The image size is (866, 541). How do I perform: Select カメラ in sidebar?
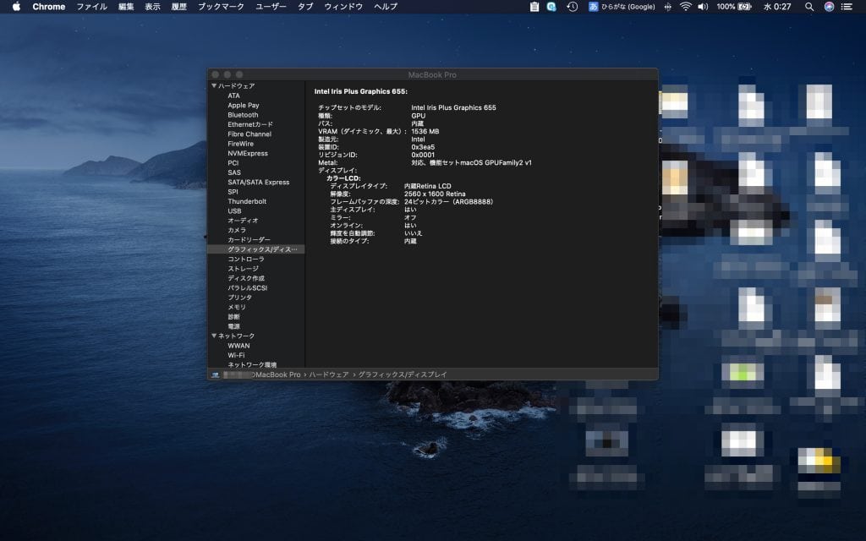[237, 230]
